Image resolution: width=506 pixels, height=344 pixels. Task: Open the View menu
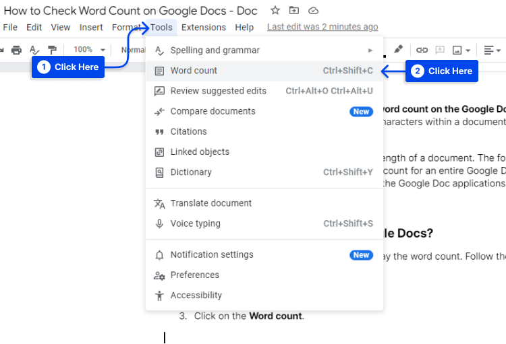61,28
